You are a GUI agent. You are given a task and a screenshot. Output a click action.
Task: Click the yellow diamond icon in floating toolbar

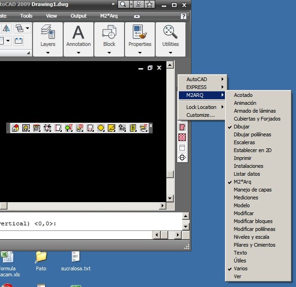[x=101, y=128]
